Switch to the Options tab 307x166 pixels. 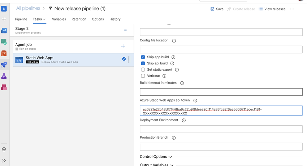pyautogui.click(x=98, y=19)
